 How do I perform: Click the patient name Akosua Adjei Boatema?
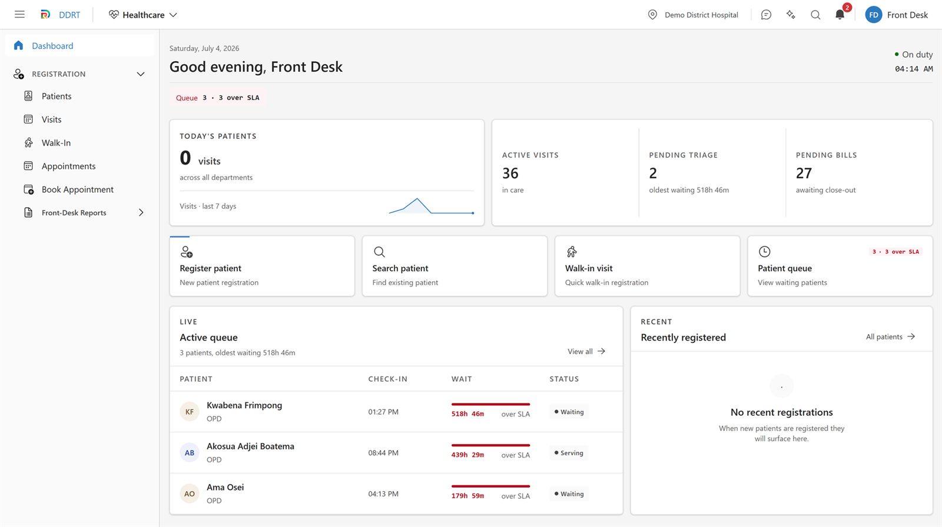[250, 446]
